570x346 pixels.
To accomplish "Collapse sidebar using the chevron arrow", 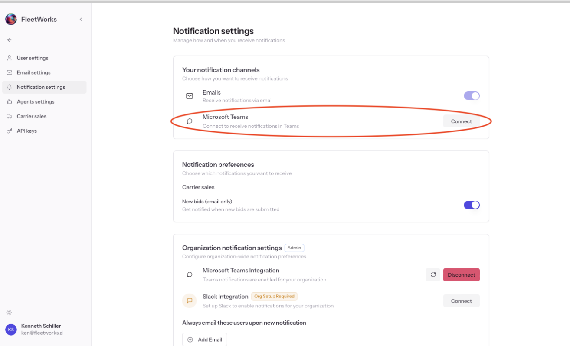I will [81, 20].
